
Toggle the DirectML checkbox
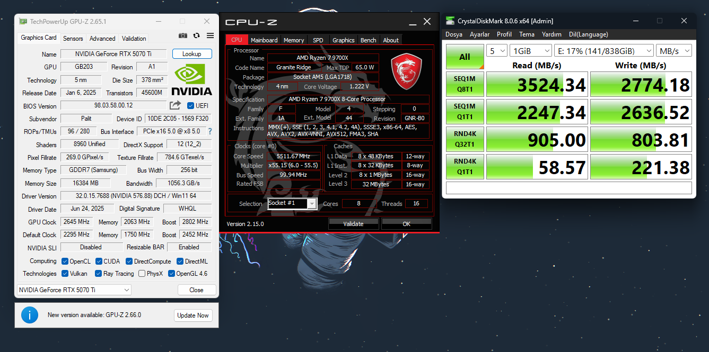(x=180, y=261)
